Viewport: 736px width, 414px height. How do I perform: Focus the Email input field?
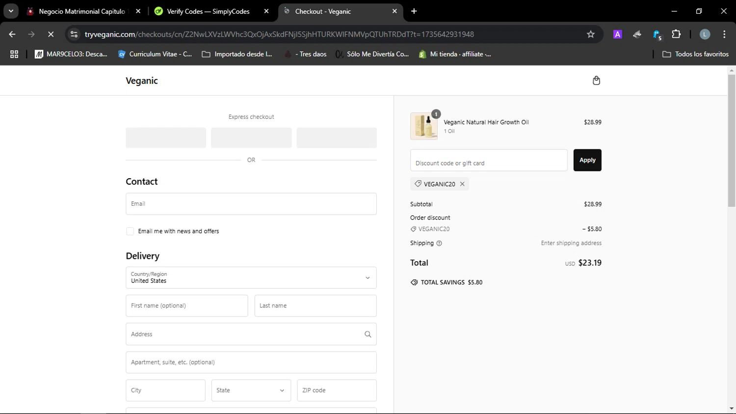(x=251, y=204)
